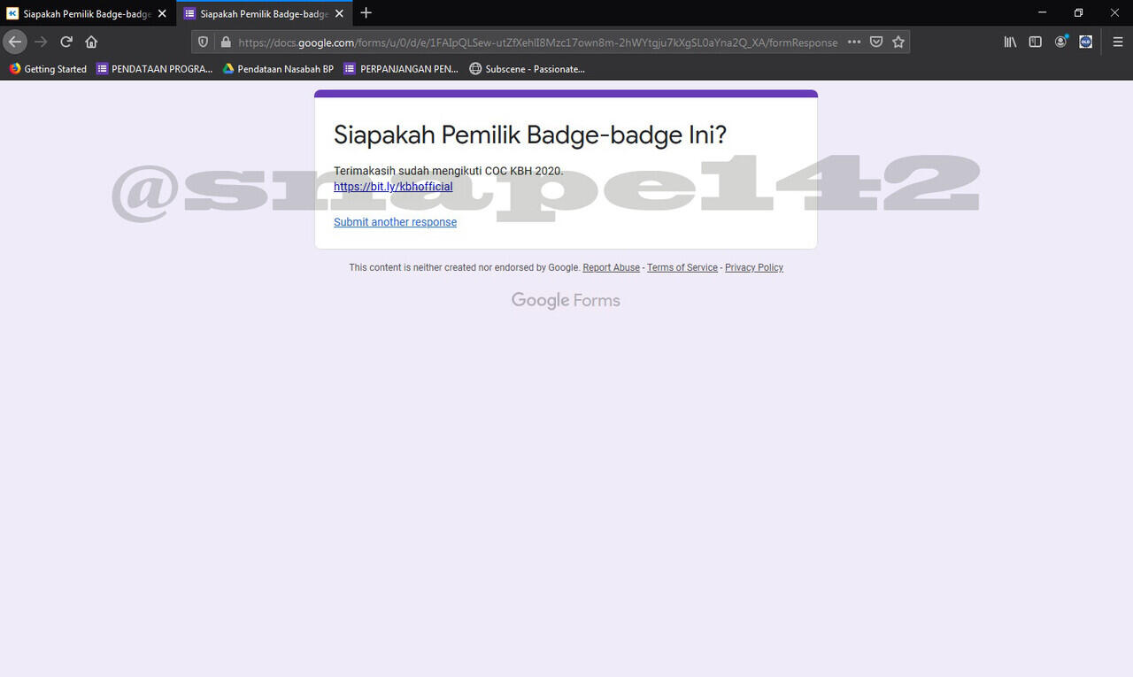Open the Terms of Service link

click(x=682, y=267)
